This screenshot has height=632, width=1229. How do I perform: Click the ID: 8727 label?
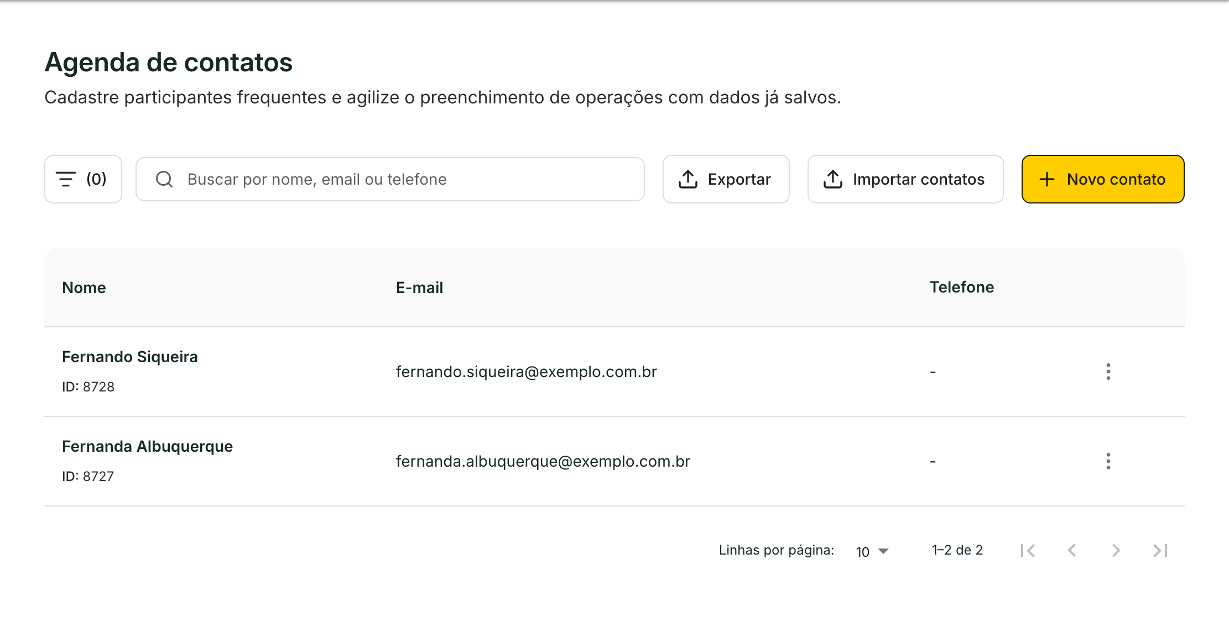88,476
